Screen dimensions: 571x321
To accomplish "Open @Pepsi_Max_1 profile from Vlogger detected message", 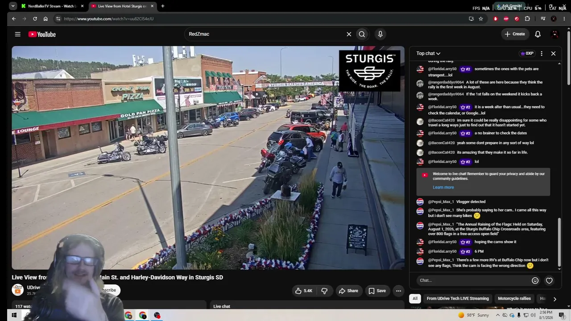I will tap(441, 202).
